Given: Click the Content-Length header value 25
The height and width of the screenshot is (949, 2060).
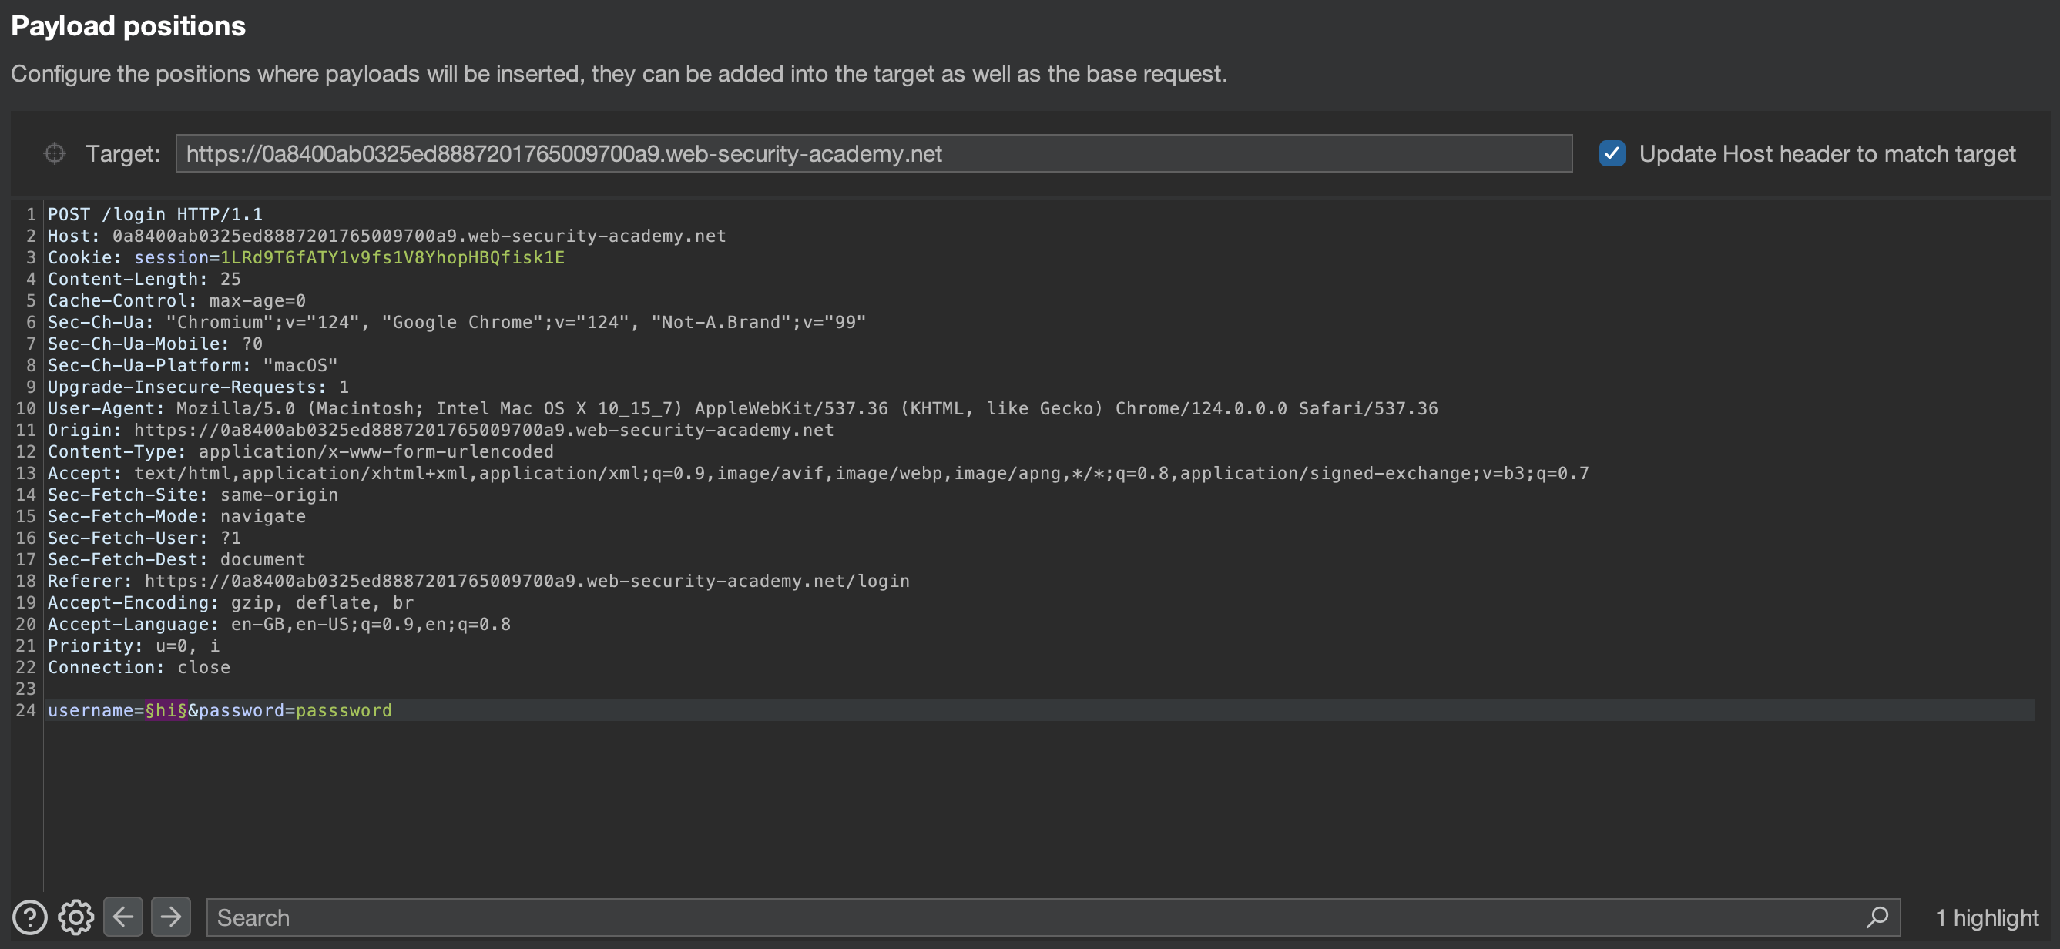Looking at the screenshot, I should [230, 279].
